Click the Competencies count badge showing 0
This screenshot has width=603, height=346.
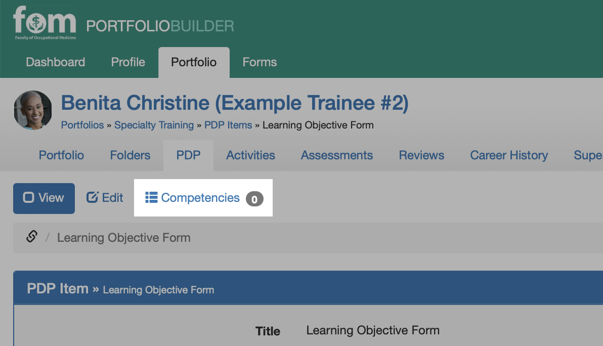click(x=254, y=199)
